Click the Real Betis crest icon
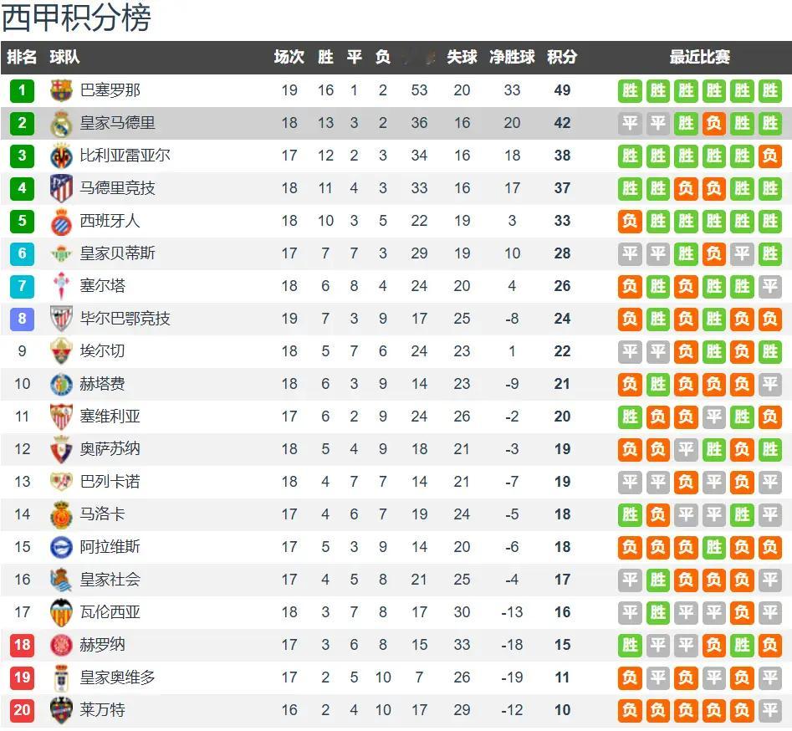792x731 pixels. coord(61,253)
